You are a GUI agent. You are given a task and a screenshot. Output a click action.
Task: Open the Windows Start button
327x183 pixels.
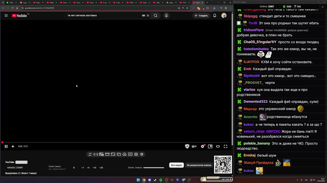tap(138, 180)
